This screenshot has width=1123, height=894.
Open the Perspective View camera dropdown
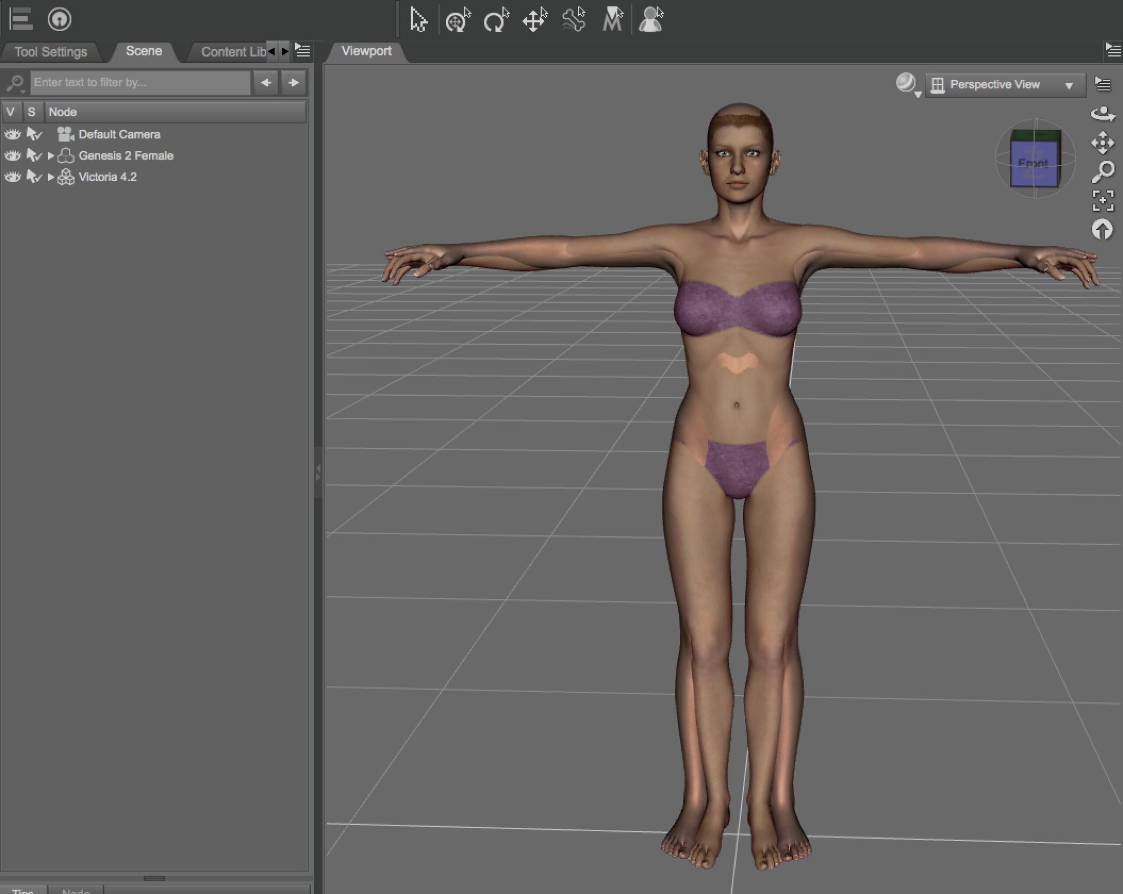pos(1005,85)
